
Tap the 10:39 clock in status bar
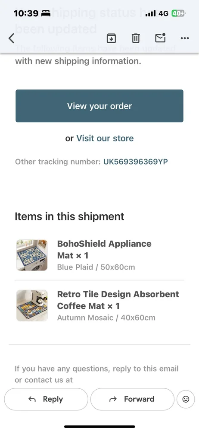coord(26,13)
